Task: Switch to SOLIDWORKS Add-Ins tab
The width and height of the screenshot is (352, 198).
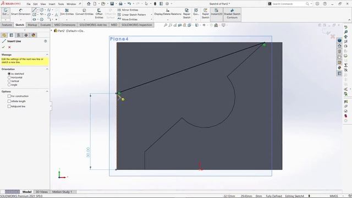Action: tap(93, 25)
